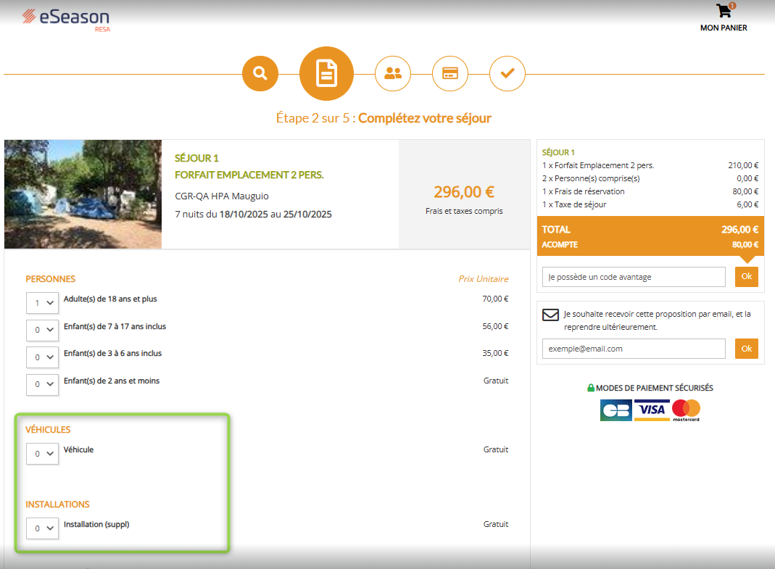Open the Mon Panier cart icon
Viewport: 775px width, 569px height.
724,12
